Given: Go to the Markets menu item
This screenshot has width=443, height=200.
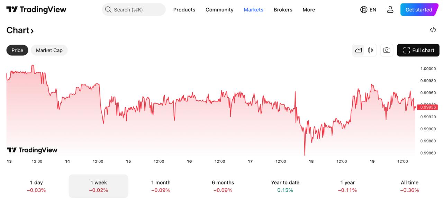Looking at the screenshot, I should pos(253,10).
